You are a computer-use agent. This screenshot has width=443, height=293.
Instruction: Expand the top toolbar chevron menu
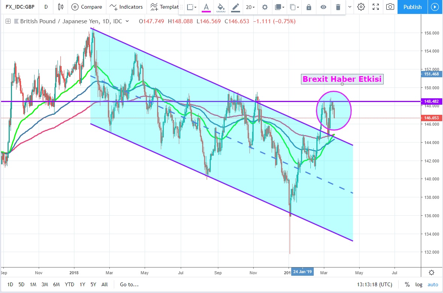click(x=350, y=7)
